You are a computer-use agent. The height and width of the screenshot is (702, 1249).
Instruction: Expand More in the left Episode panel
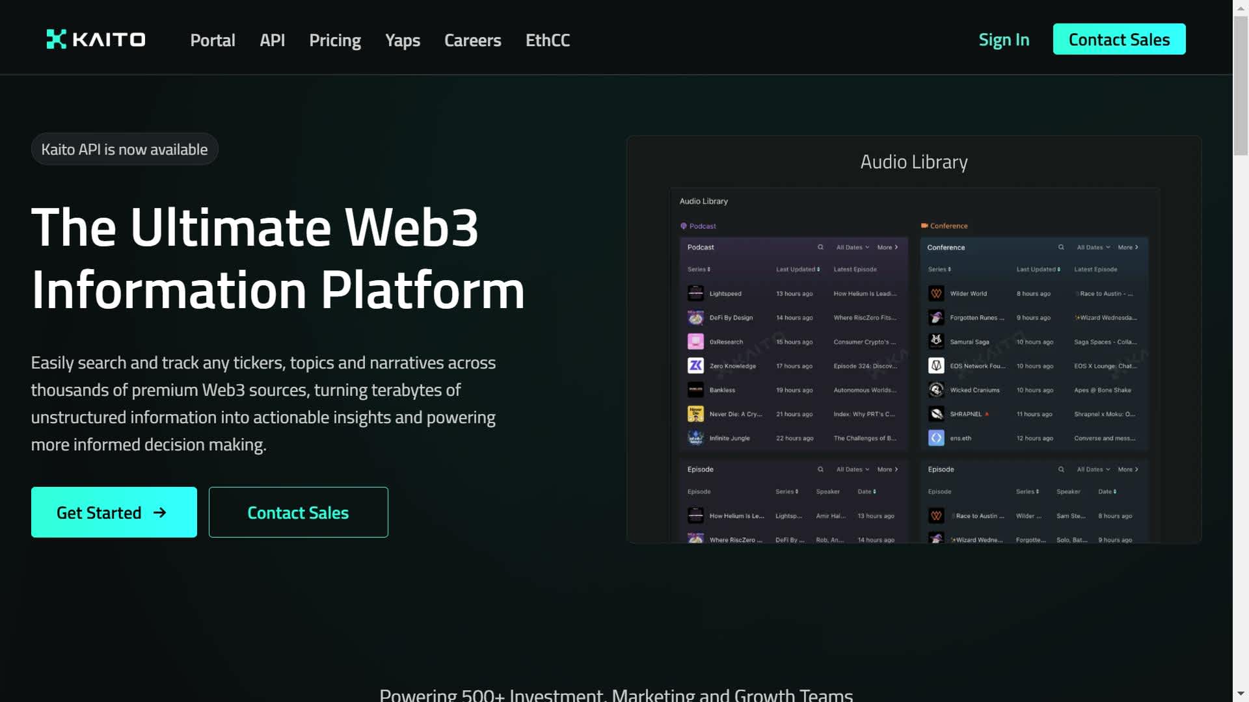(x=887, y=469)
